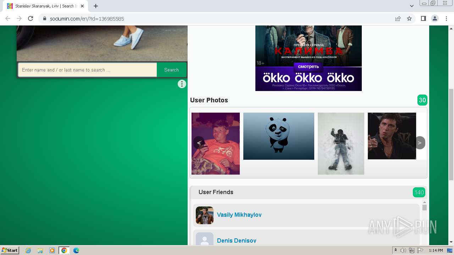
Task: Open the panda cartoon photo
Action: (x=279, y=136)
